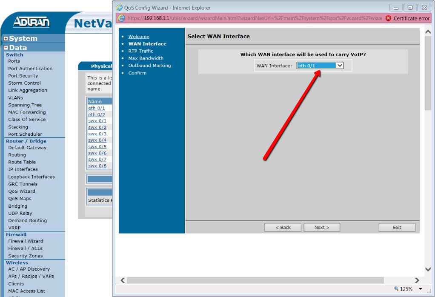This screenshot has width=435, height=297.
Task: Click eth 0/2 link in interface table
Action: [97, 114]
